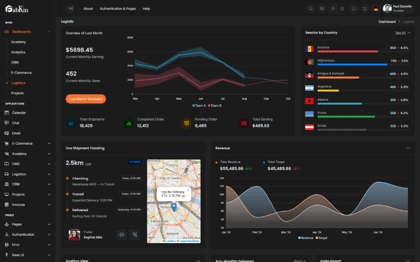Open the search icon in the header
This screenshot has height=262, width=420.
point(311,8)
